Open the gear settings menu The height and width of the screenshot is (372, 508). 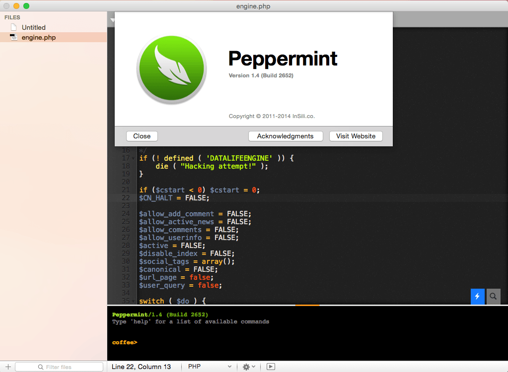click(x=249, y=367)
